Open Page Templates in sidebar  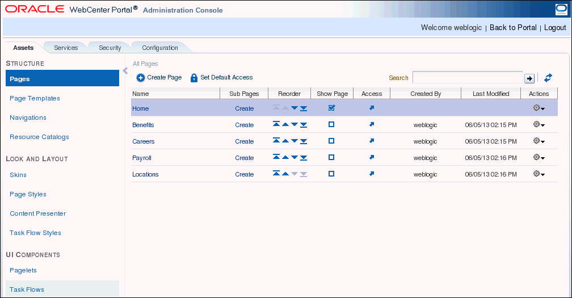35,98
